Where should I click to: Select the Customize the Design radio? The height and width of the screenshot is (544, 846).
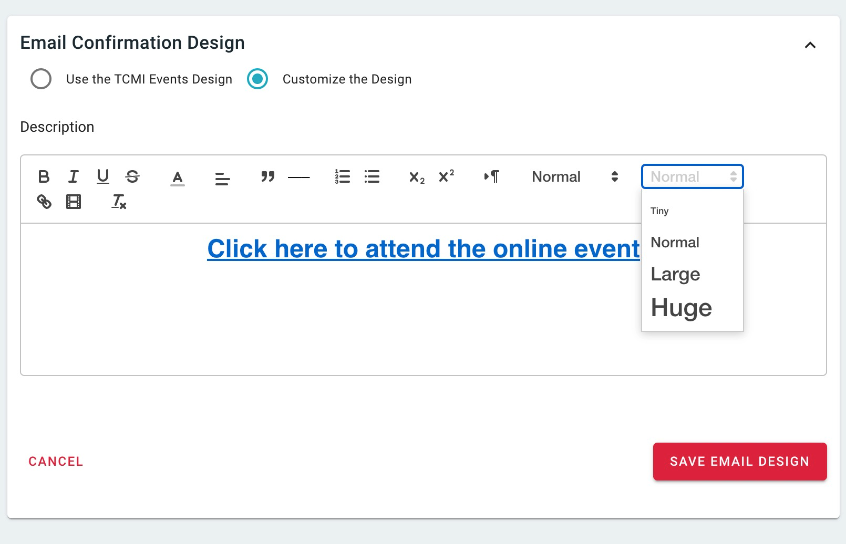pos(257,79)
